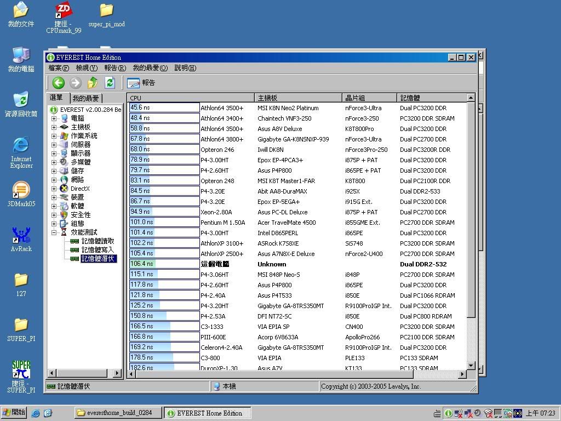Viewport: 561px width, 421px height.
Task: Select the 主機板 motherboard icon in tree
Action: [x=64, y=127]
